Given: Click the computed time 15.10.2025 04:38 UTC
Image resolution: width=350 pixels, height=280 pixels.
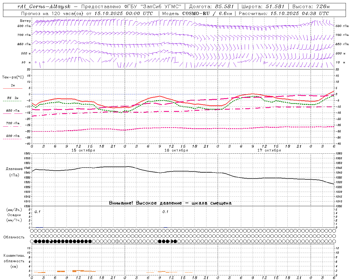Looking at the screenshot, I should point(300,13).
